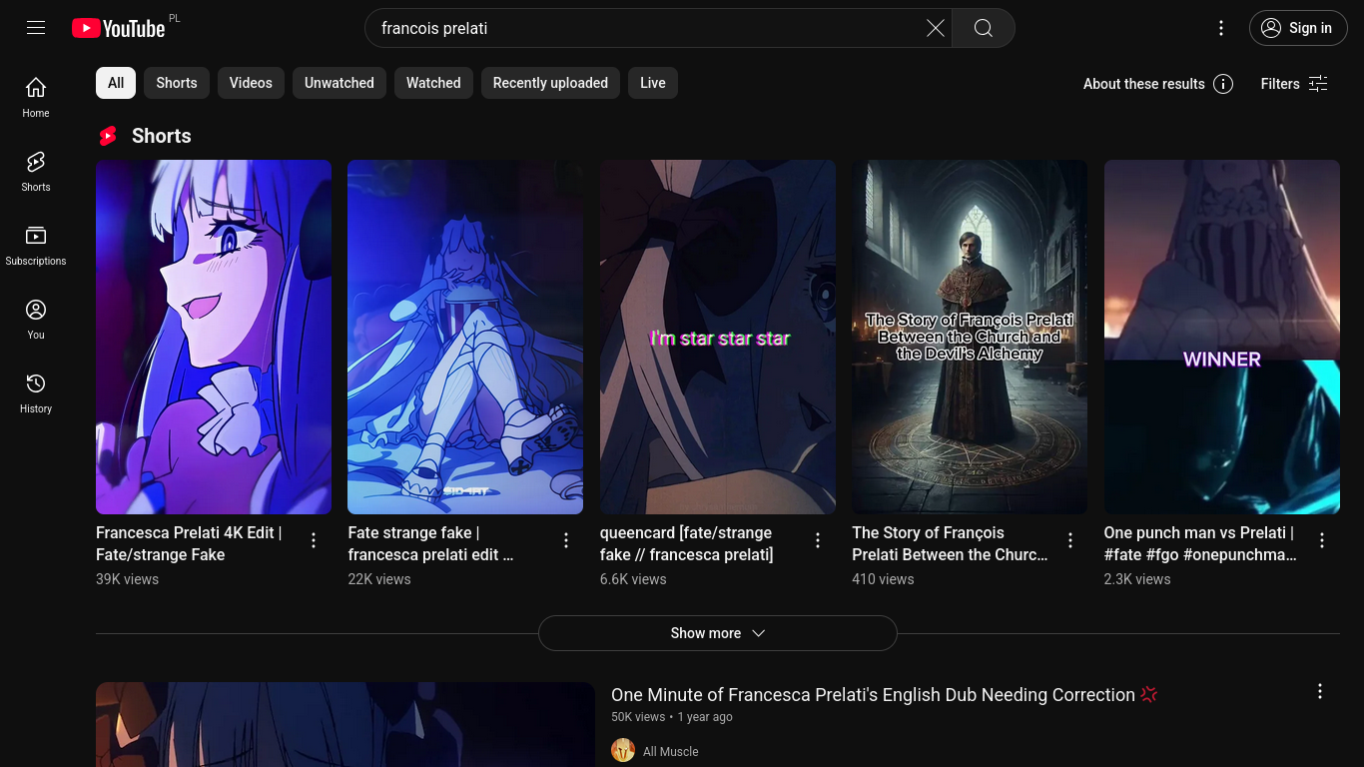Click the Shorts shelf logo icon
This screenshot has height=767, width=1364.
[x=108, y=136]
